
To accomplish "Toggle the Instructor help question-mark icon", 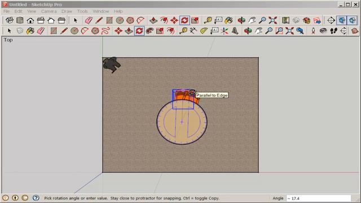I will tap(36, 198).
